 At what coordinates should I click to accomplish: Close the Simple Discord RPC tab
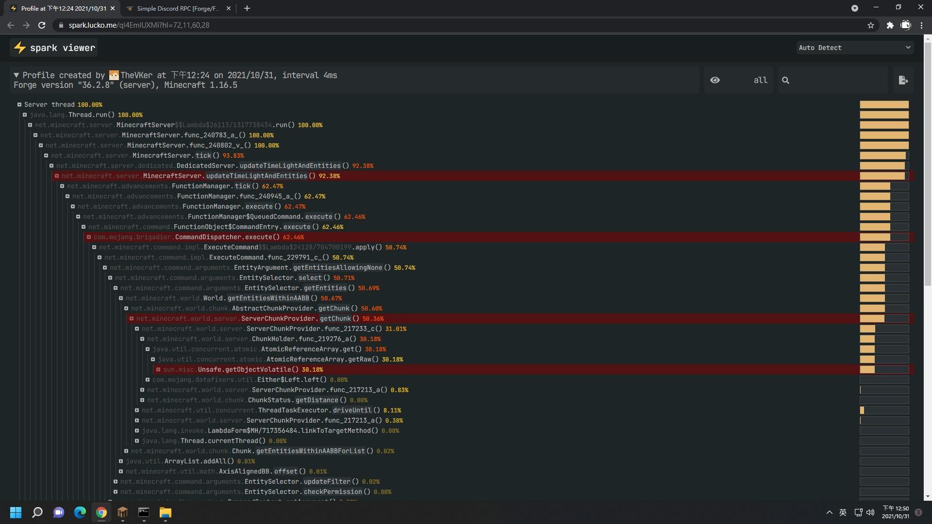(229, 8)
